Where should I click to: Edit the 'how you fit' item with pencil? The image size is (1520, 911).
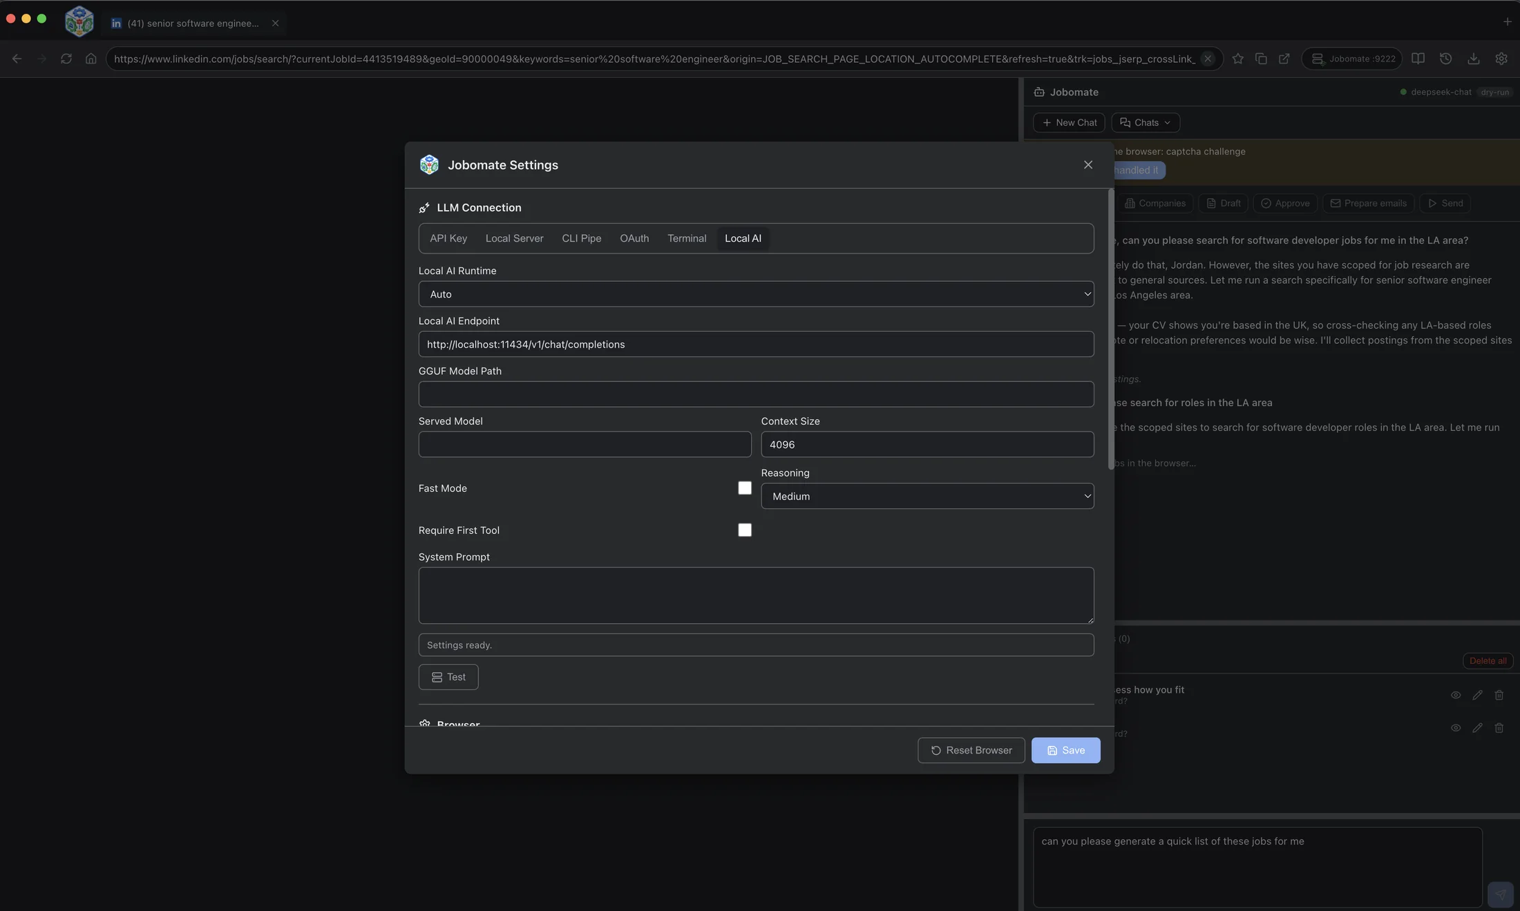tap(1477, 695)
